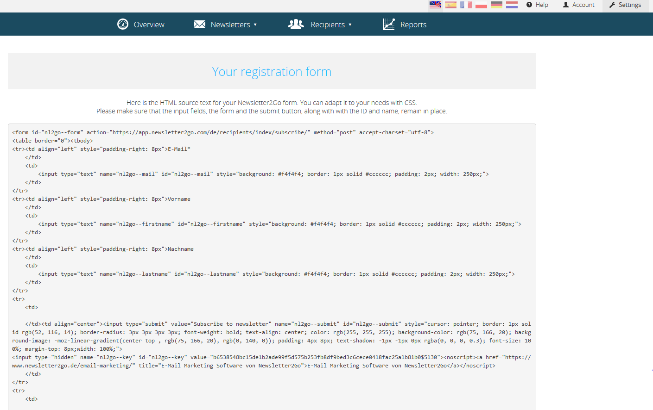Pick the Polish flag language
This screenshot has width=653, height=410.
(x=481, y=5)
